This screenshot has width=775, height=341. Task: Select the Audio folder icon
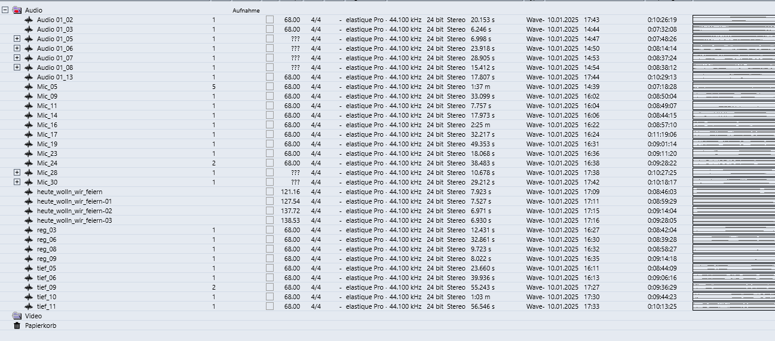[x=17, y=10]
